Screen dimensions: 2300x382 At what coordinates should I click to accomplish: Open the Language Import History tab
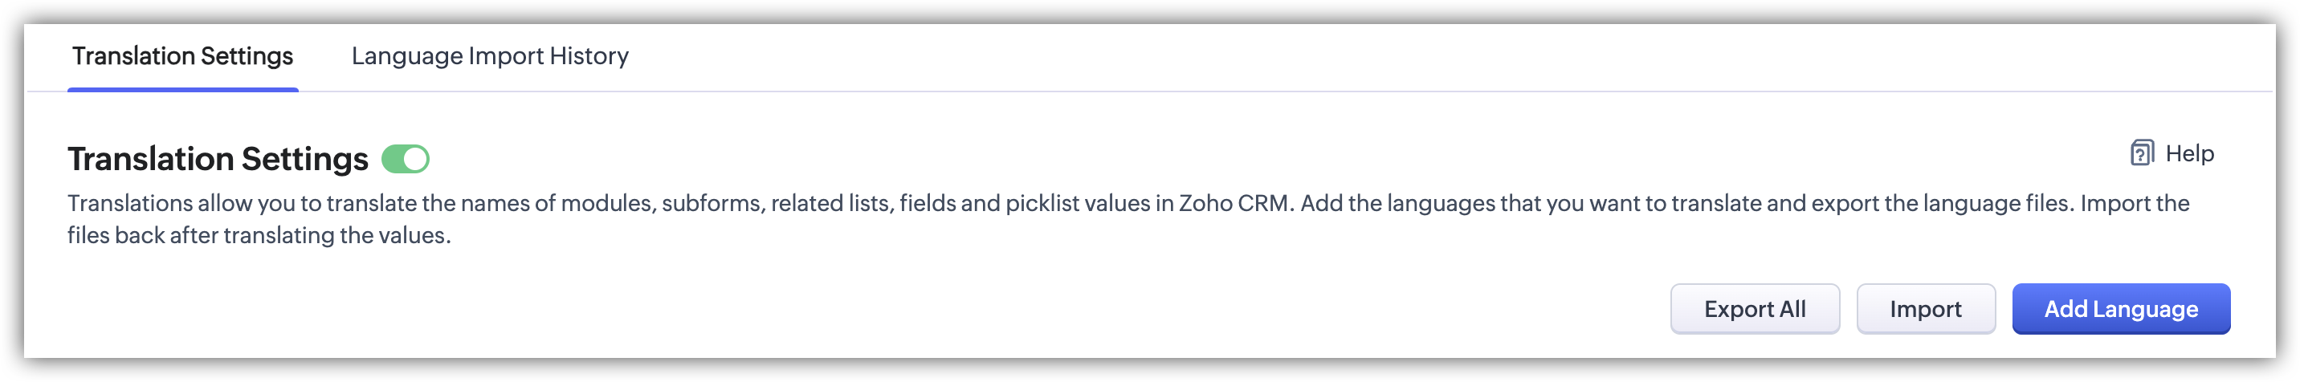point(489,56)
